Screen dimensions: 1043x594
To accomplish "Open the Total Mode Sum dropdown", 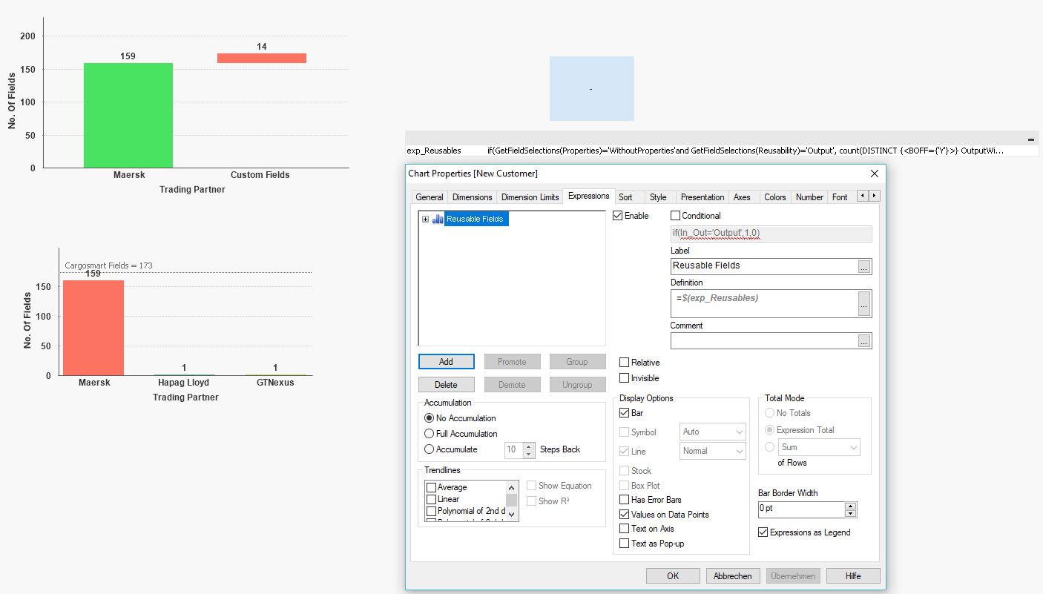I will 819,447.
